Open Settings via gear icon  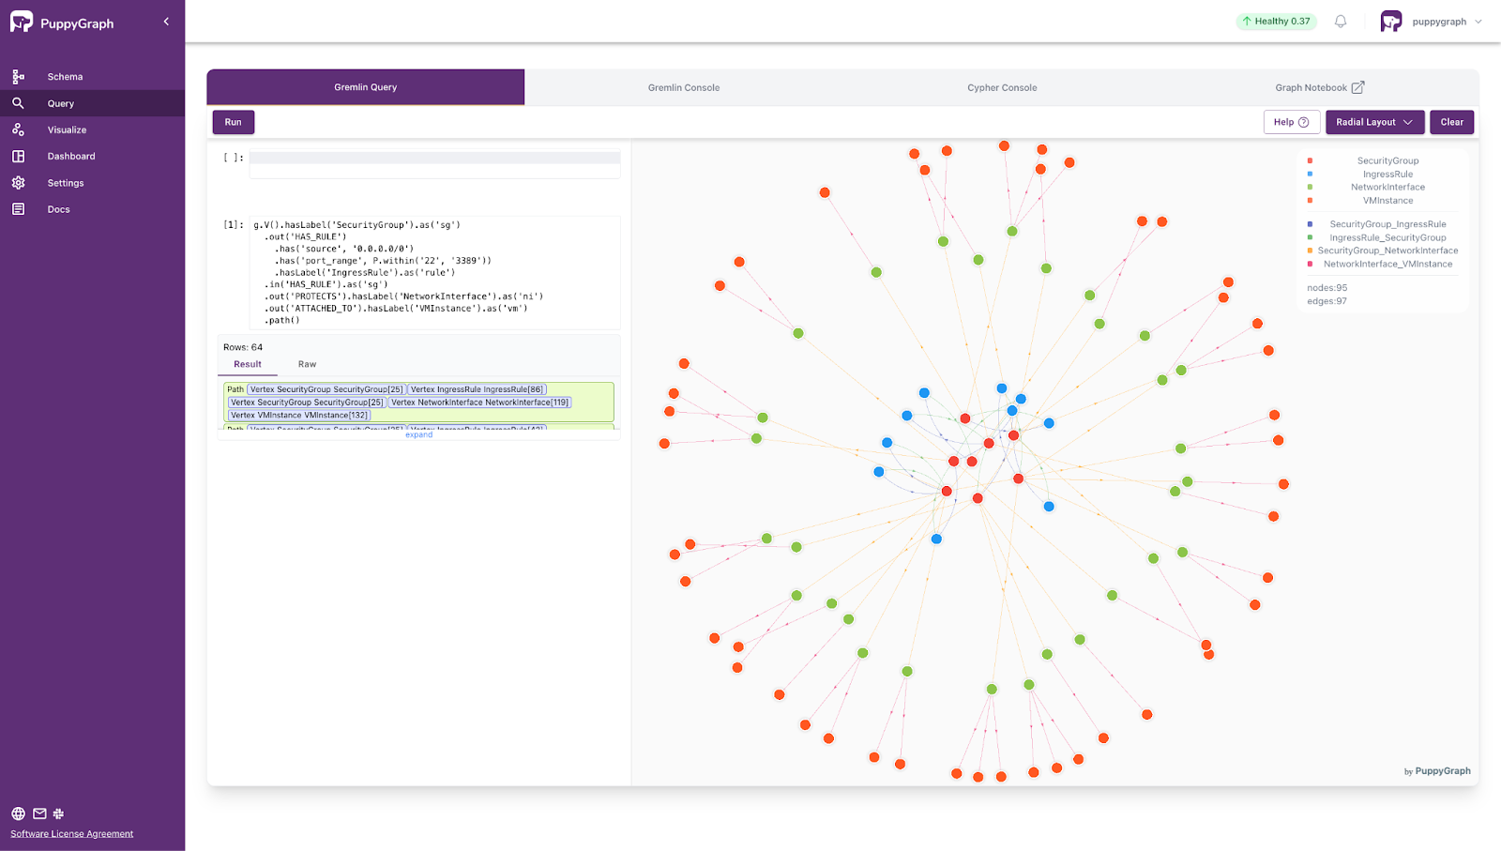pos(18,183)
